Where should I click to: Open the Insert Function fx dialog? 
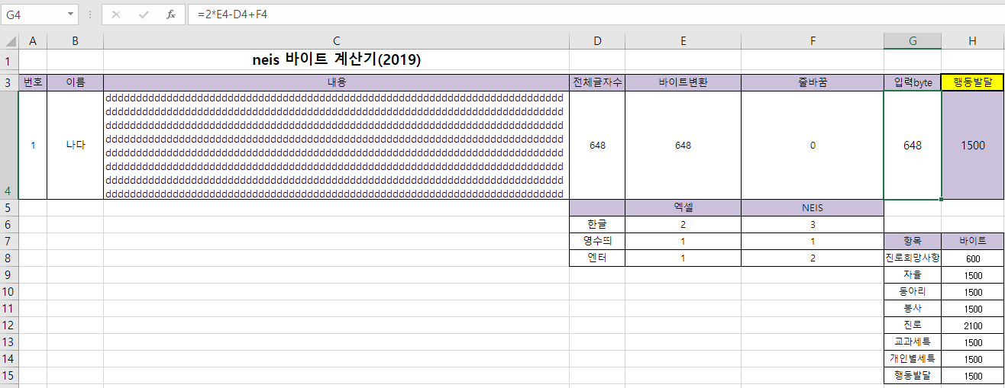pos(171,14)
